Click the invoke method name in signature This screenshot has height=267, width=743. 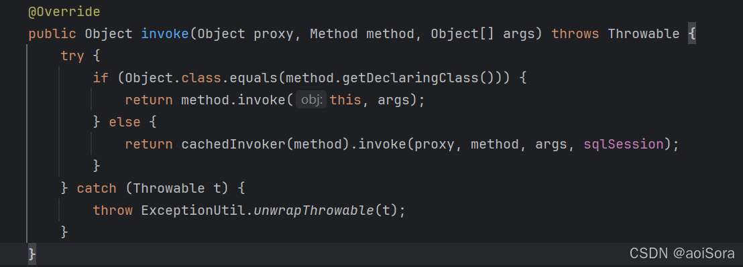pyautogui.click(x=166, y=34)
